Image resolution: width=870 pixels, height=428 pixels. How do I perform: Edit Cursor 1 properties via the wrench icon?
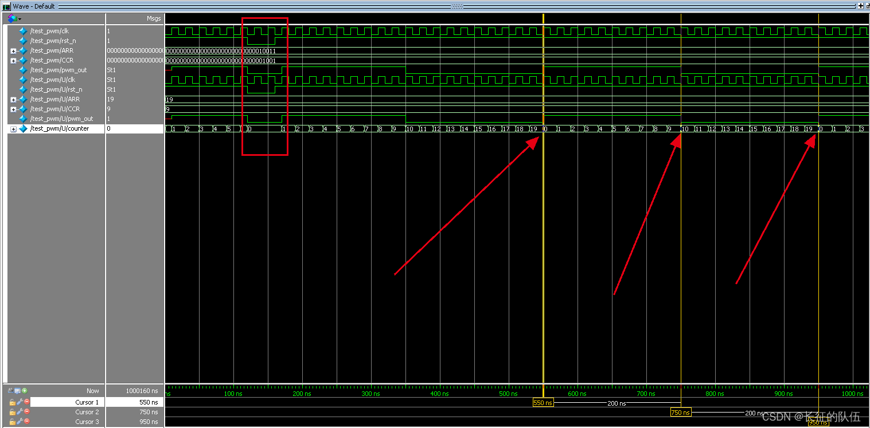19,402
